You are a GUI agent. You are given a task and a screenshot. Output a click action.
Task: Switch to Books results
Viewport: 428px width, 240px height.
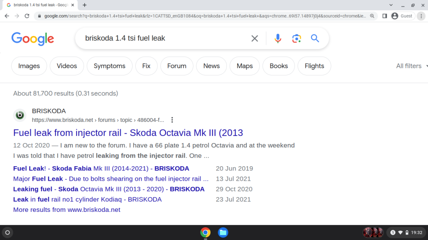[279, 66]
